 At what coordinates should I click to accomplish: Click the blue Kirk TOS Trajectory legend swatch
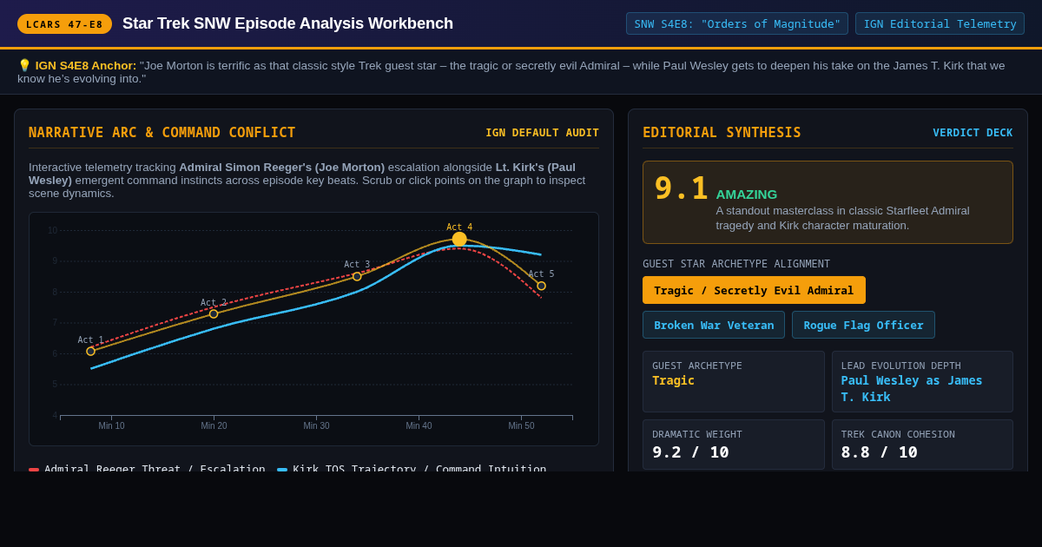(282, 470)
